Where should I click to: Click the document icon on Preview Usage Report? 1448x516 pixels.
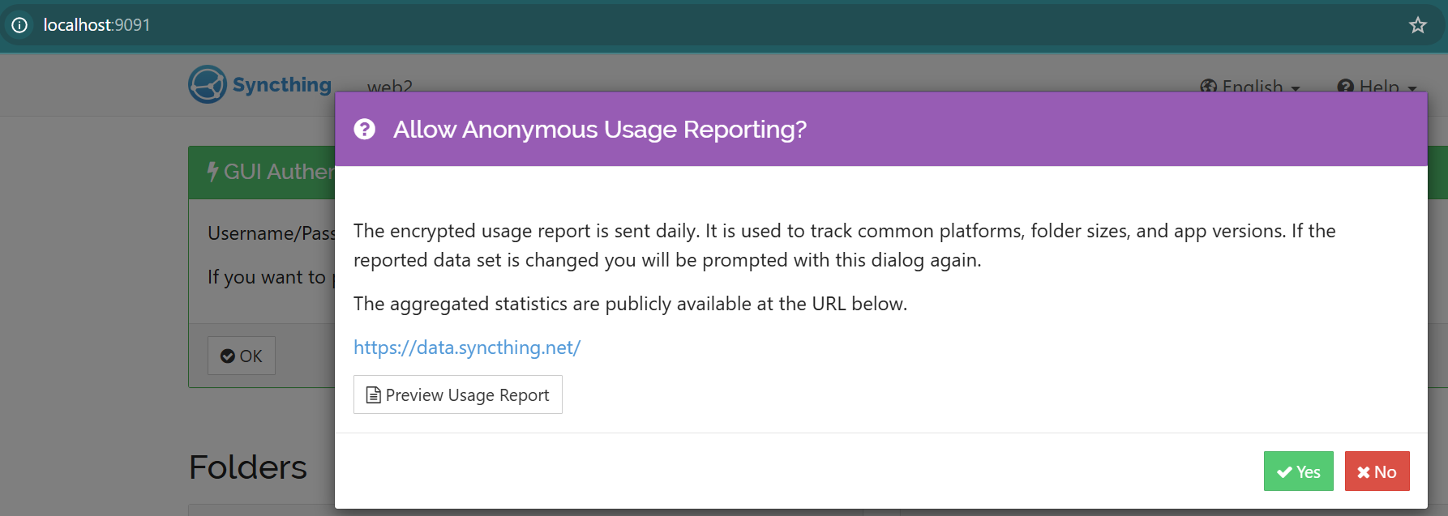[x=374, y=395]
